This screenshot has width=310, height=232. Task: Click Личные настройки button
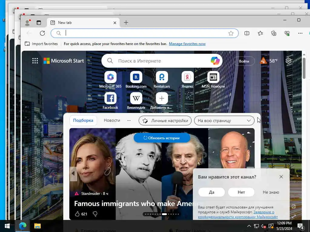click(x=165, y=121)
